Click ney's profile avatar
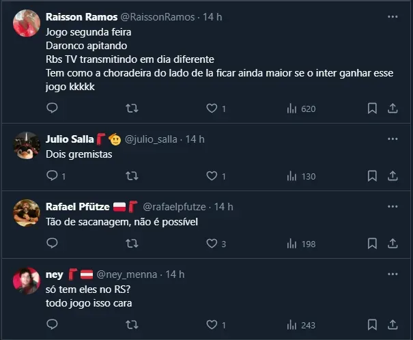413x340 pixels. tap(27, 280)
